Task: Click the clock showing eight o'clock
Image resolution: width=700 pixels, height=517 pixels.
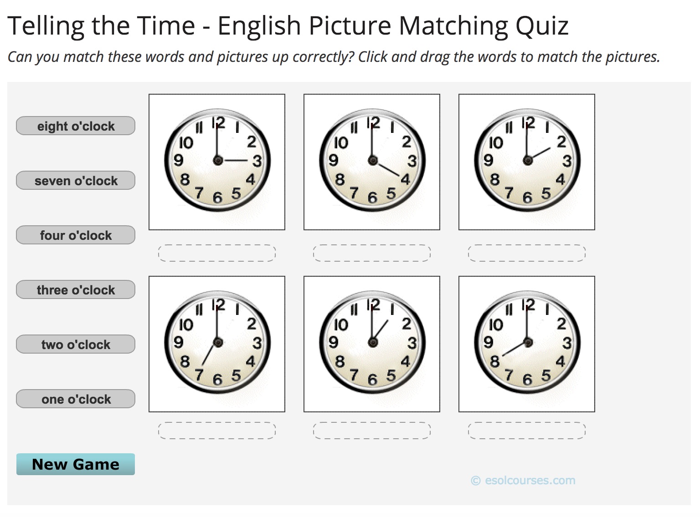Action: point(527,344)
